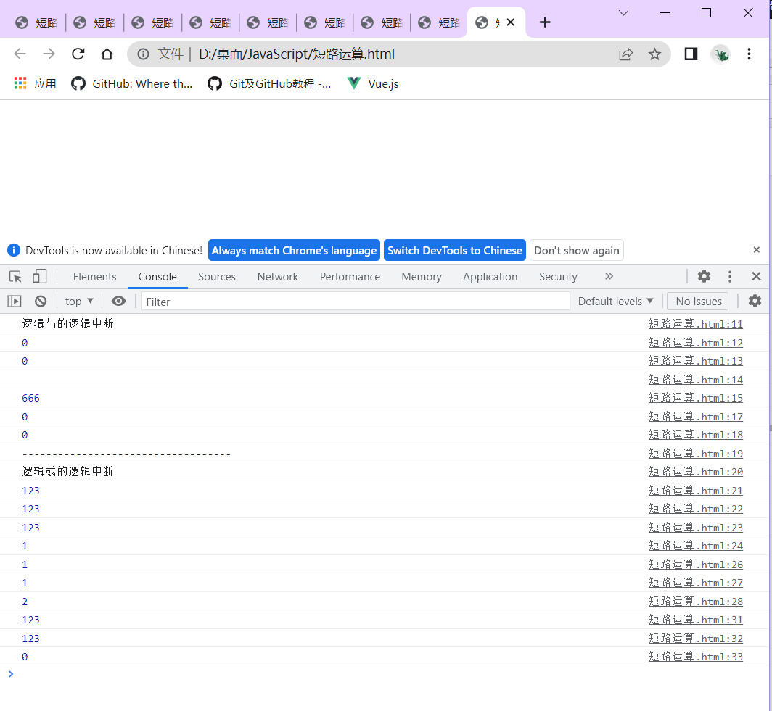Open source link 短路运算.html:19
Viewport: 772px width, 711px height.
point(695,454)
